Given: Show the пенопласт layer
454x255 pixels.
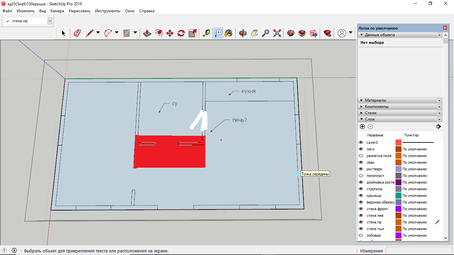Looking at the screenshot, I should pyautogui.click(x=361, y=176).
